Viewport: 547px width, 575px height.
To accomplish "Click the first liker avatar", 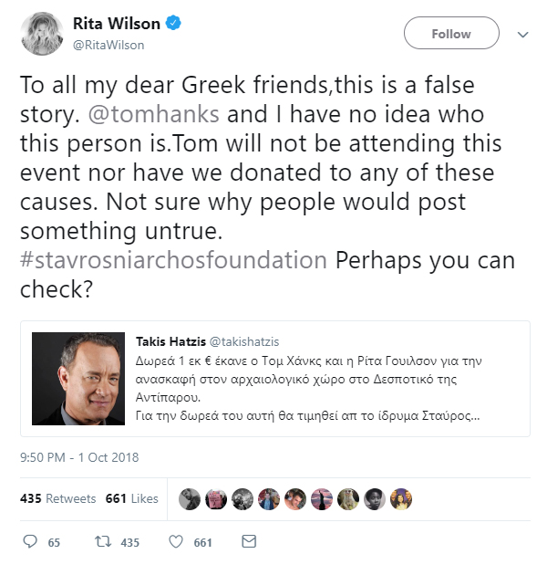I will (x=190, y=499).
